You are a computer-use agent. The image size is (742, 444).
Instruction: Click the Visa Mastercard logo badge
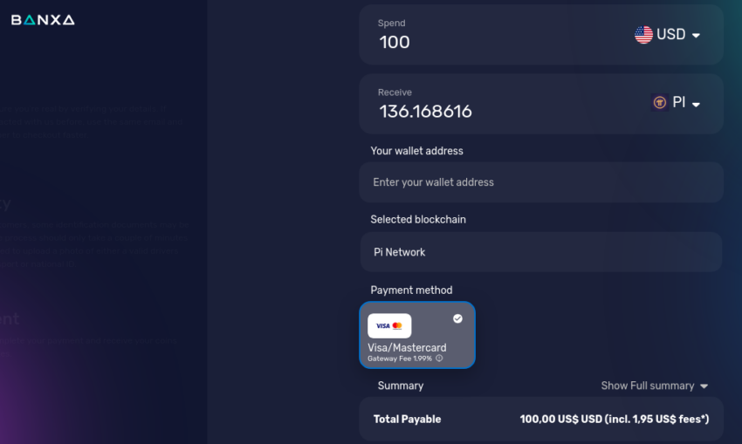point(389,325)
